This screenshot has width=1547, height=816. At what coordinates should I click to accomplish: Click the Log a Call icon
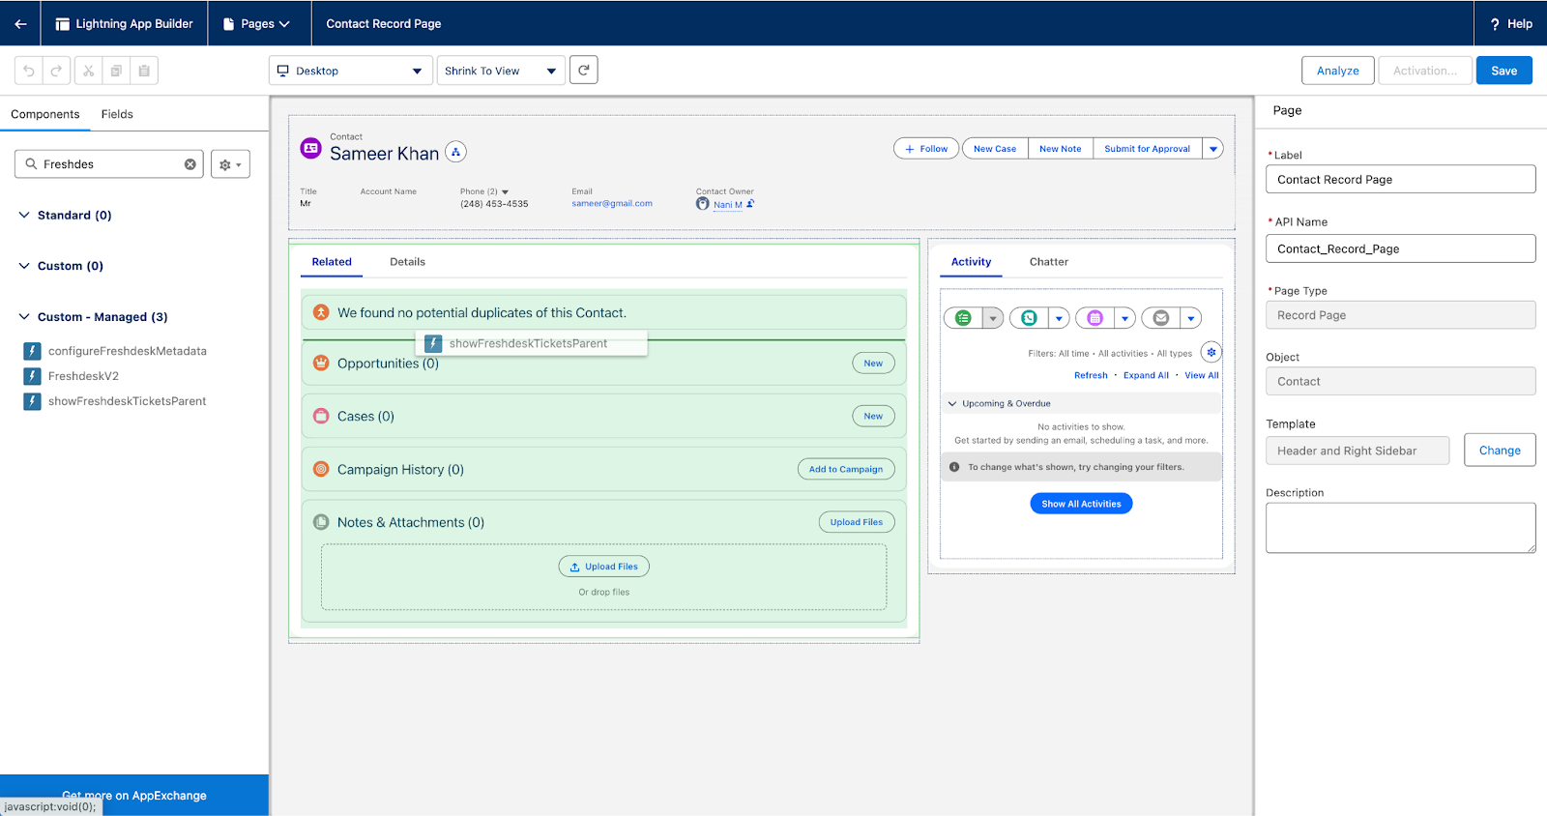point(1029,318)
